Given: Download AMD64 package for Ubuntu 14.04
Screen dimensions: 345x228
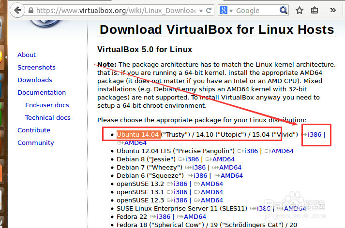Looking at the screenshot, I should 135,143.
